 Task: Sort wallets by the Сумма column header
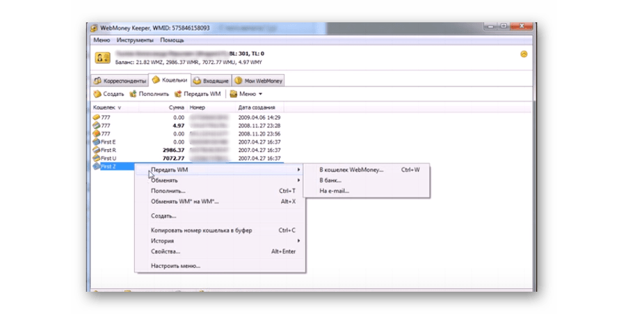pos(176,108)
